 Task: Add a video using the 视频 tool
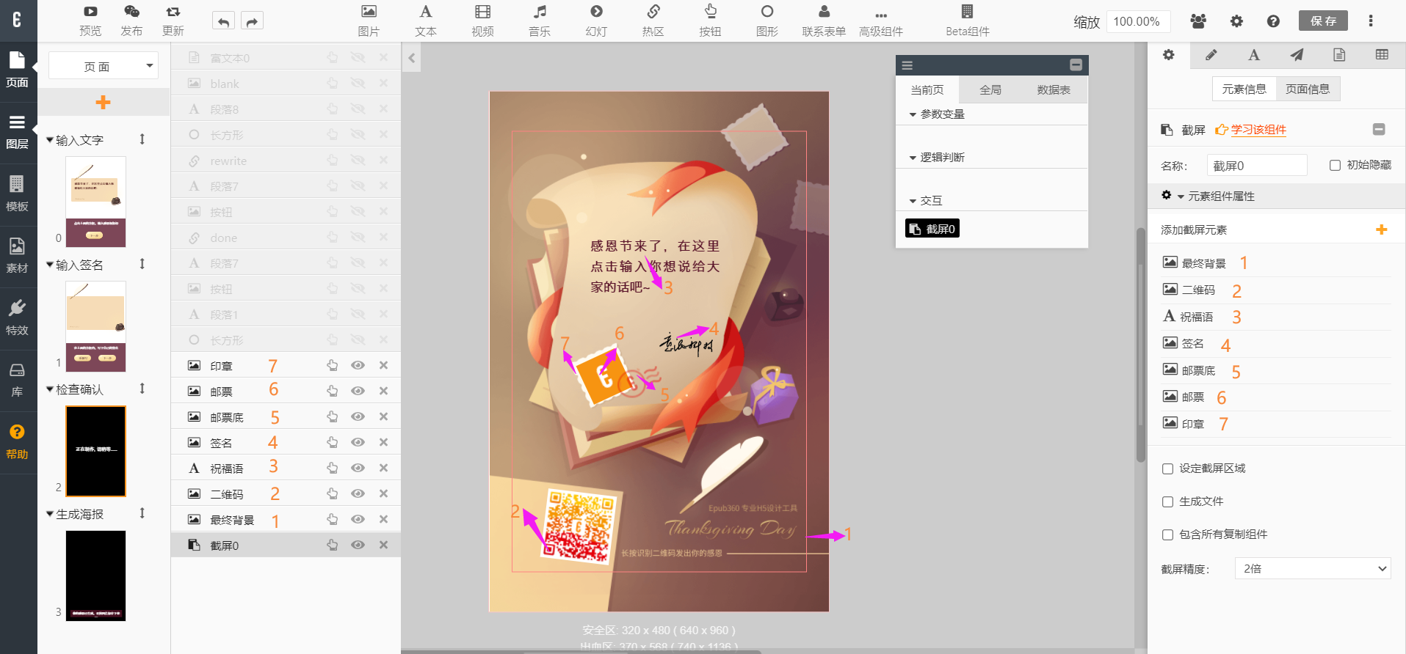(482, 21)
